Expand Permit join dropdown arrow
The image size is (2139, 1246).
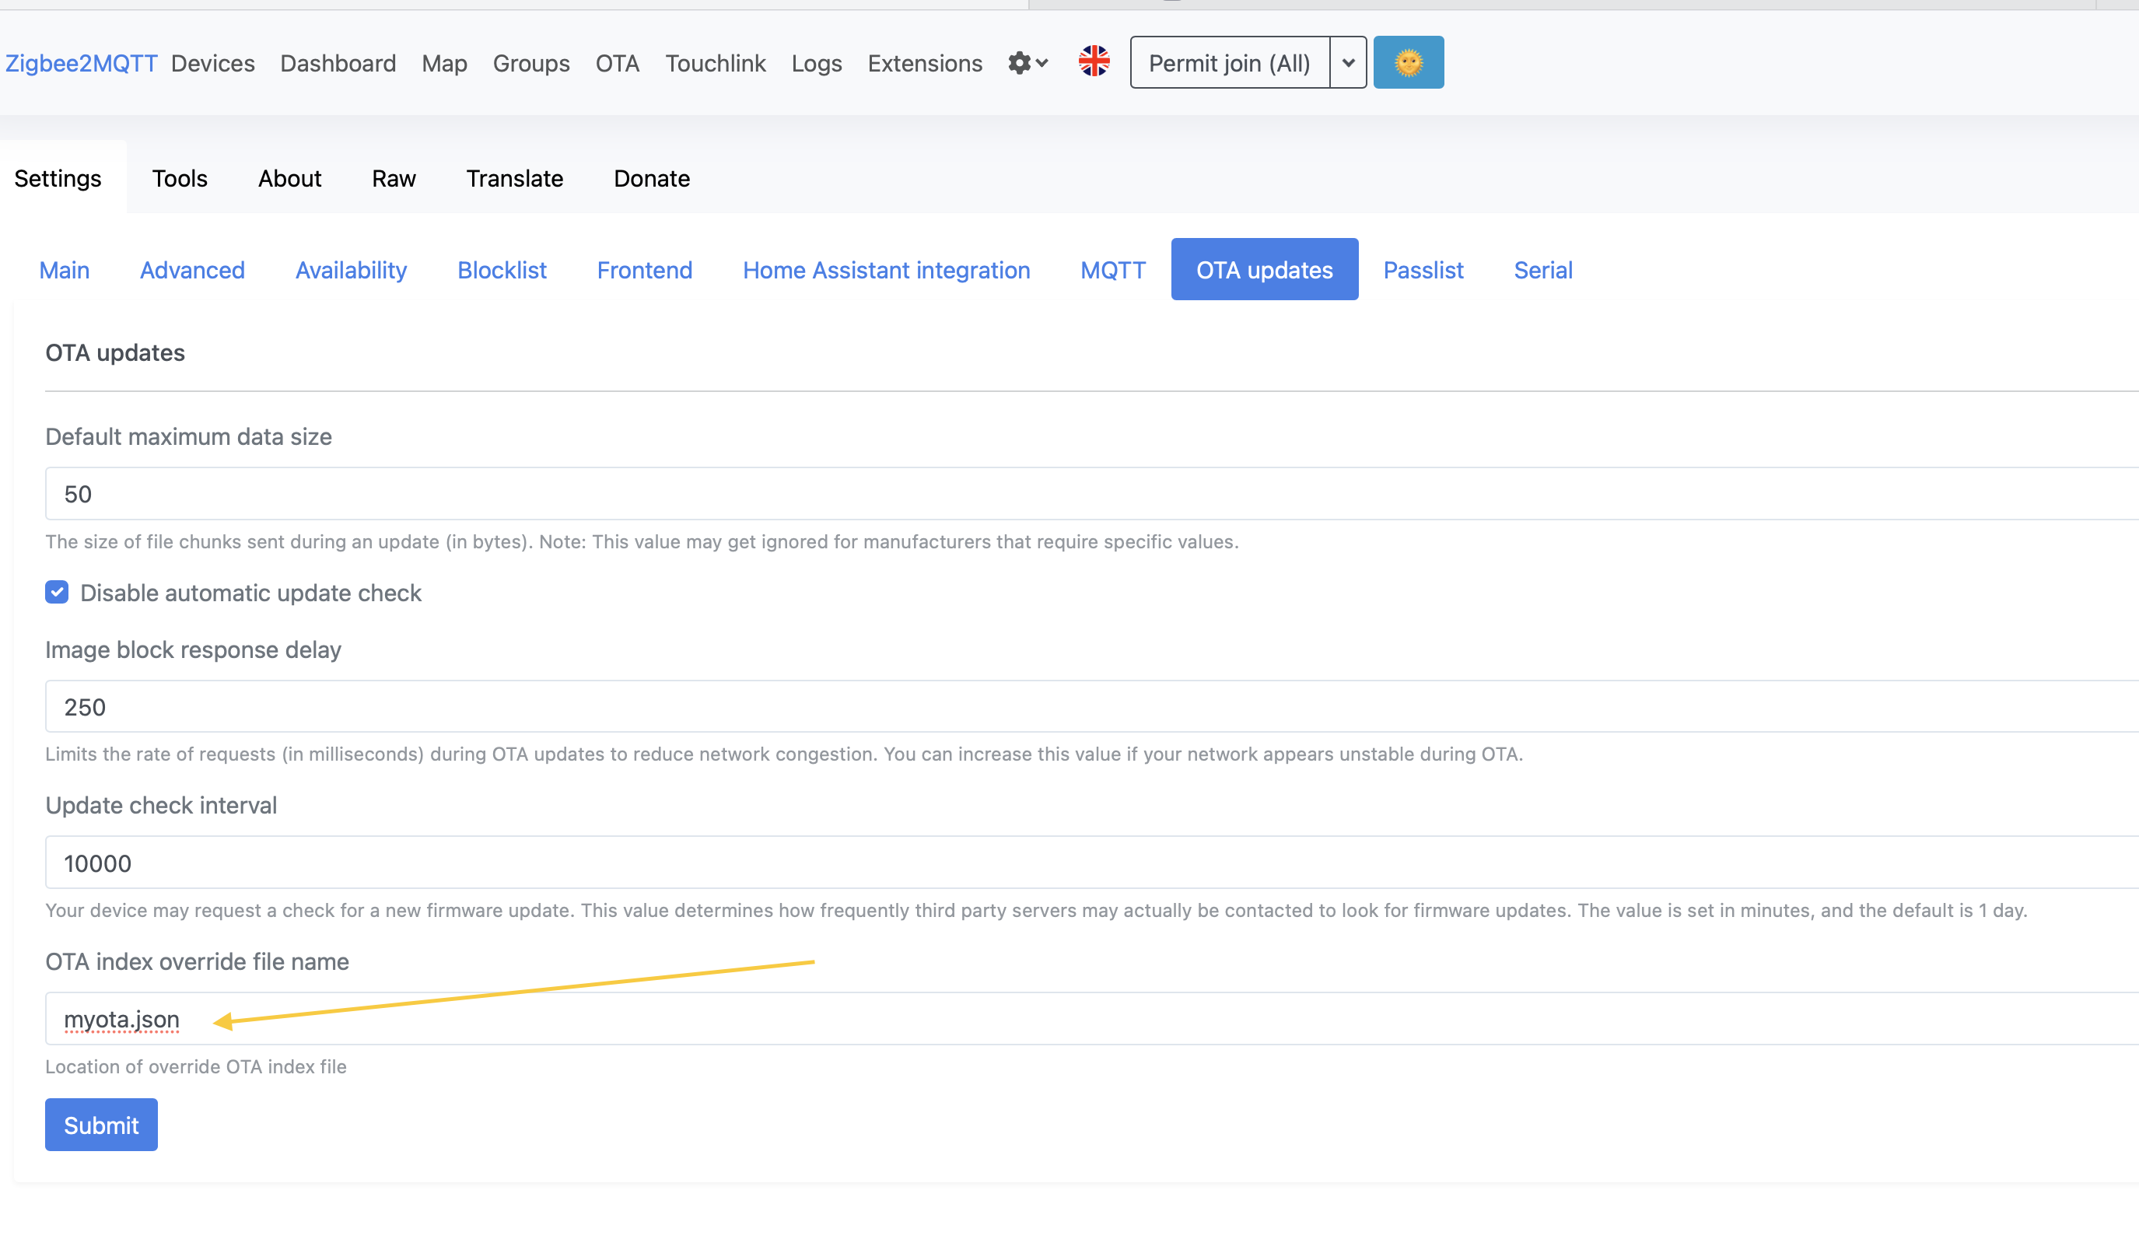[x=1348, y=62]
